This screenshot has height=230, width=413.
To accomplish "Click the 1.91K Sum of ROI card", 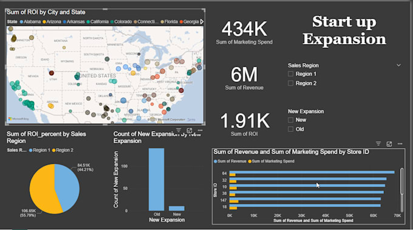I will [244, 124].
